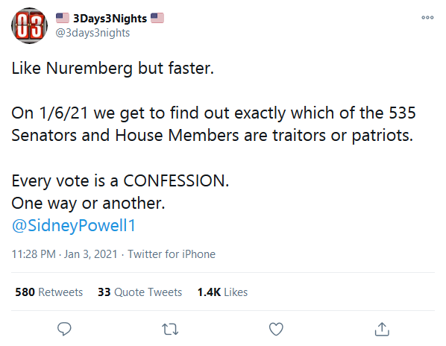Click the flag emoji after the name
Viewport: 446px width, 346px height.
tap(157, 18)
